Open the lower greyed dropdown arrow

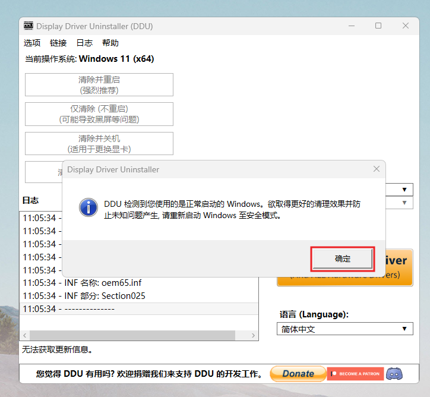click(404, 203)
